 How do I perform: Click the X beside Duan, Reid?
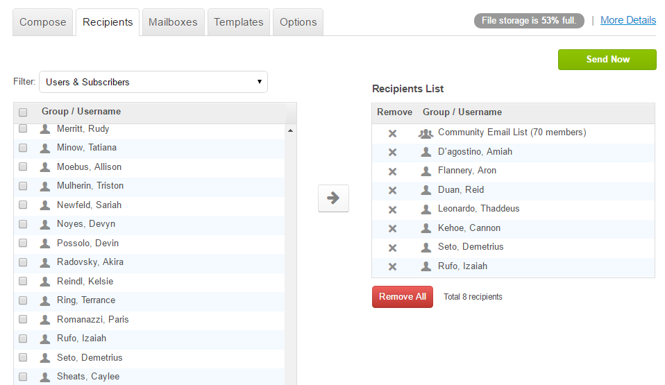click(x=392, y=191)
